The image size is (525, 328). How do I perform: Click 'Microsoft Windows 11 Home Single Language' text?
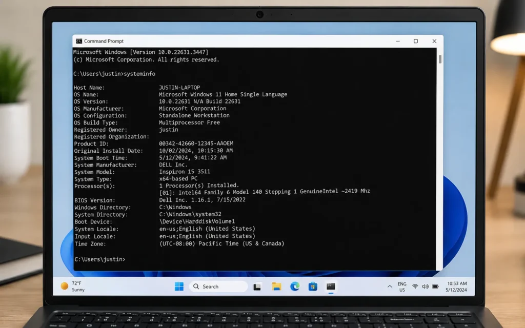point(223,95)
